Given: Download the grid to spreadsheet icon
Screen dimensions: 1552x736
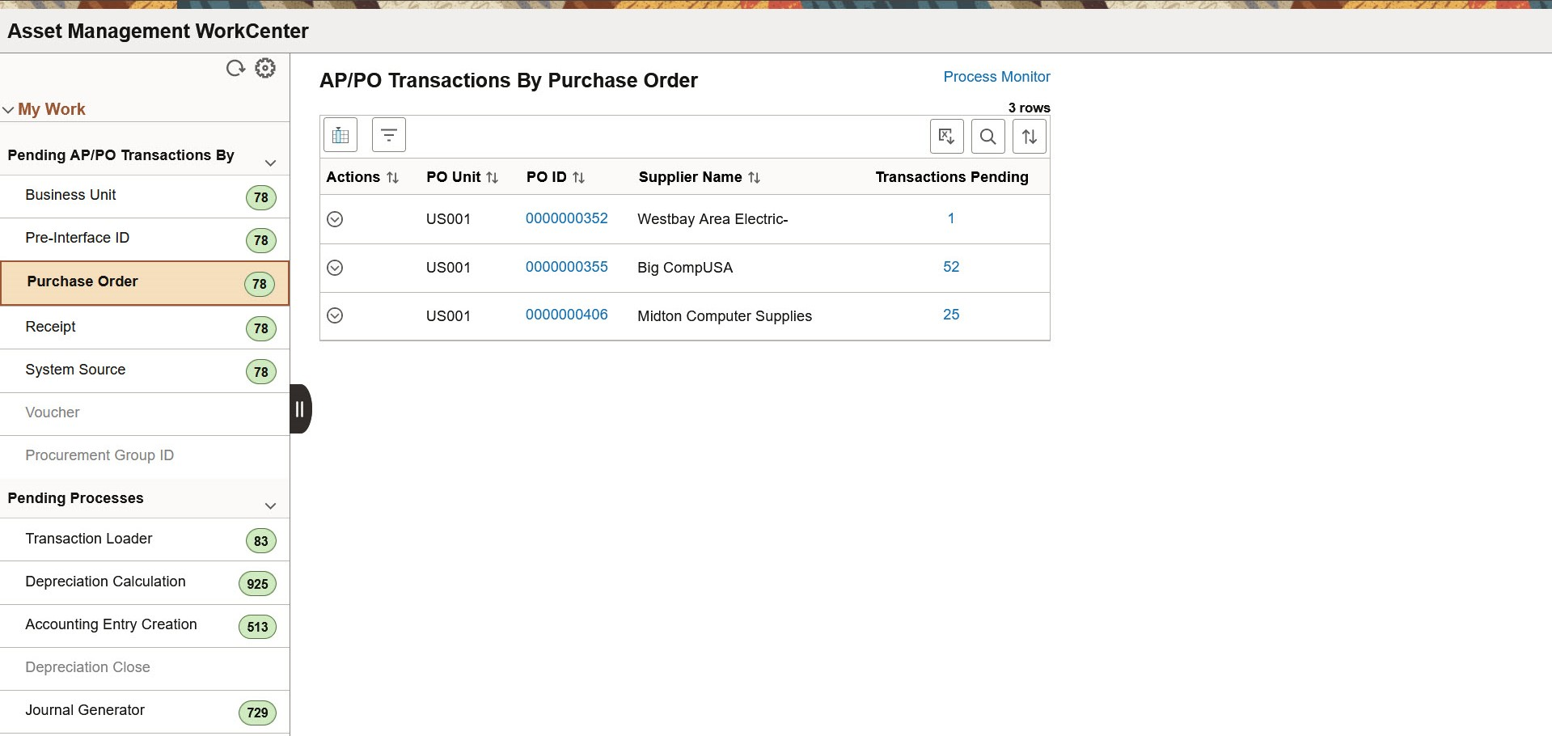Looking at the screenshot, I should 947,137.
